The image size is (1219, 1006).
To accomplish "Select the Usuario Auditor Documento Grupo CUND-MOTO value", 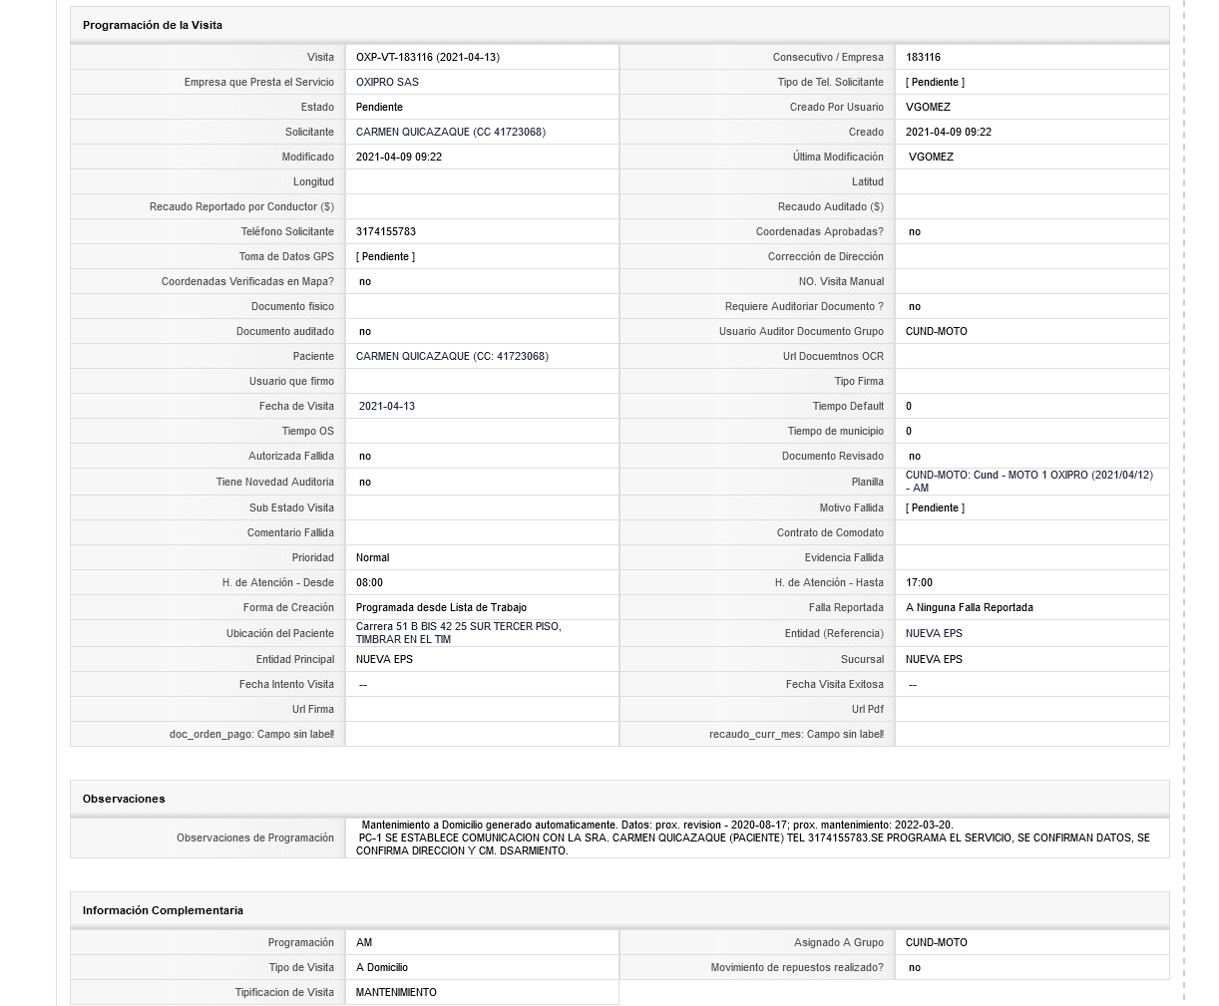I will 936,331.
